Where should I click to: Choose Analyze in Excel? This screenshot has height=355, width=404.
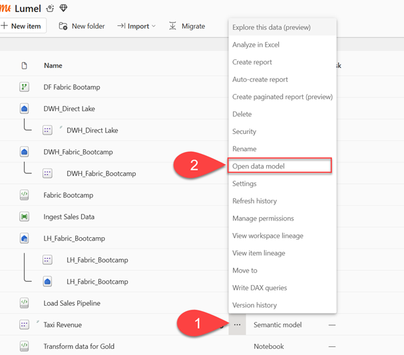coord(282,45)
